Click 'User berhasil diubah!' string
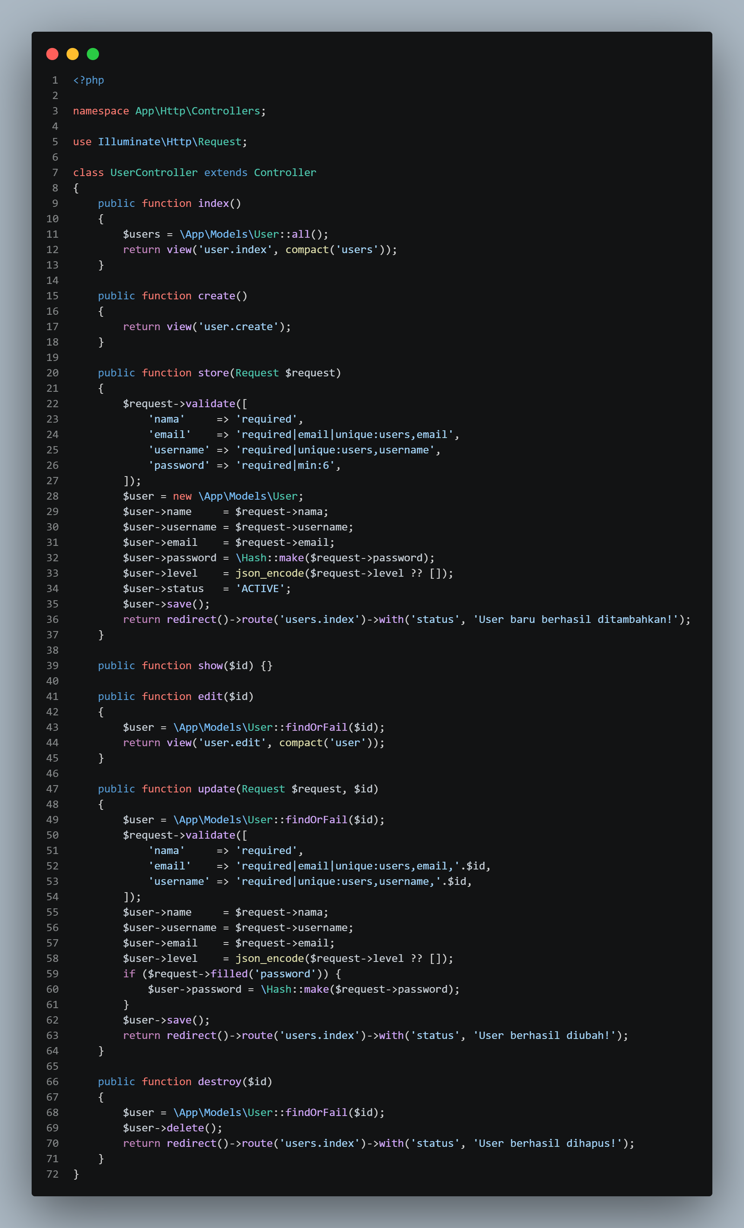744x1228 pixels. click(x=545, y=1036)
